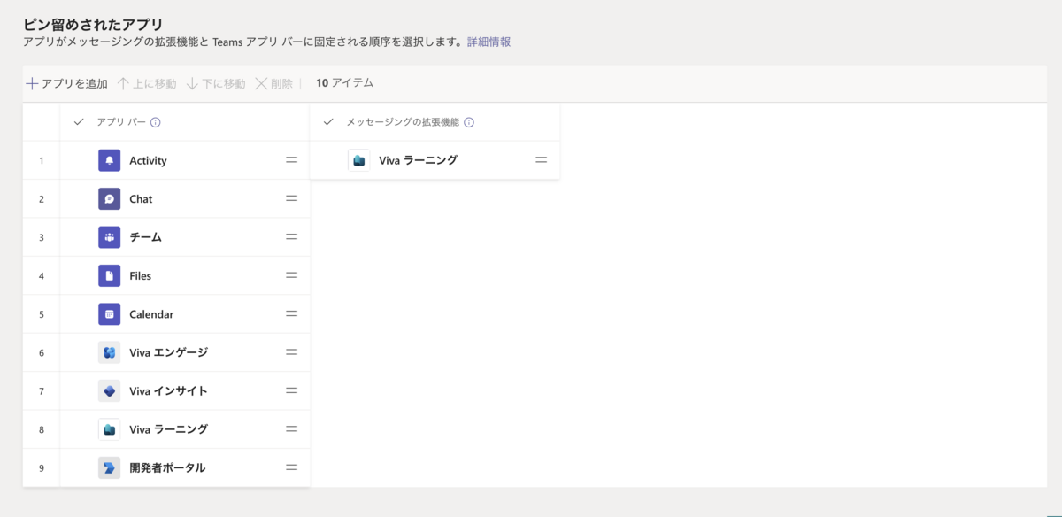Click the Files app icon
This screenshot has width=1062, height=517.
click(x=109, y=276)
